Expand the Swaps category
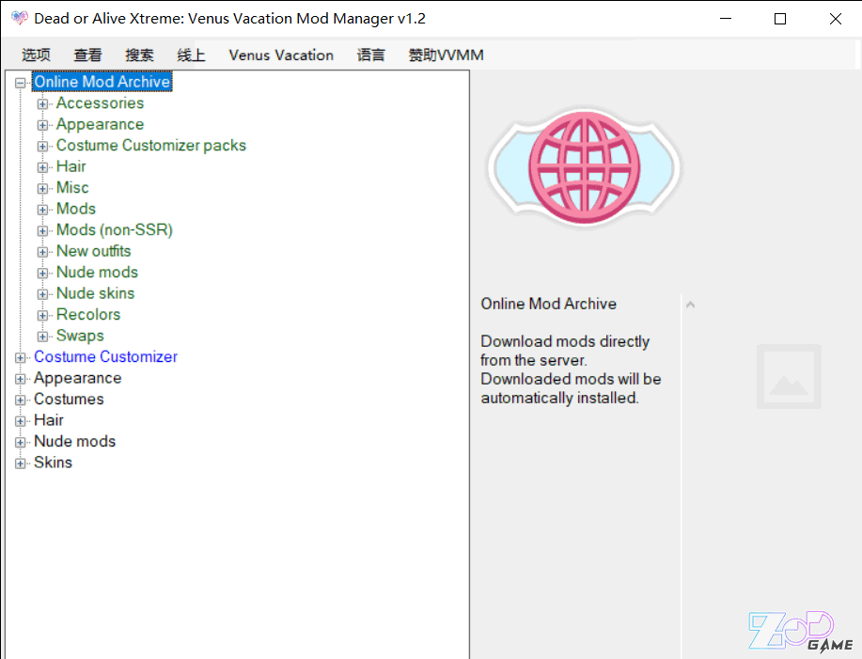Screen dimensions: 862x659 42,337
